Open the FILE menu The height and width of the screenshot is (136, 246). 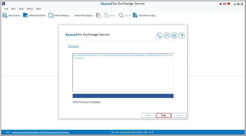(6, 9)
